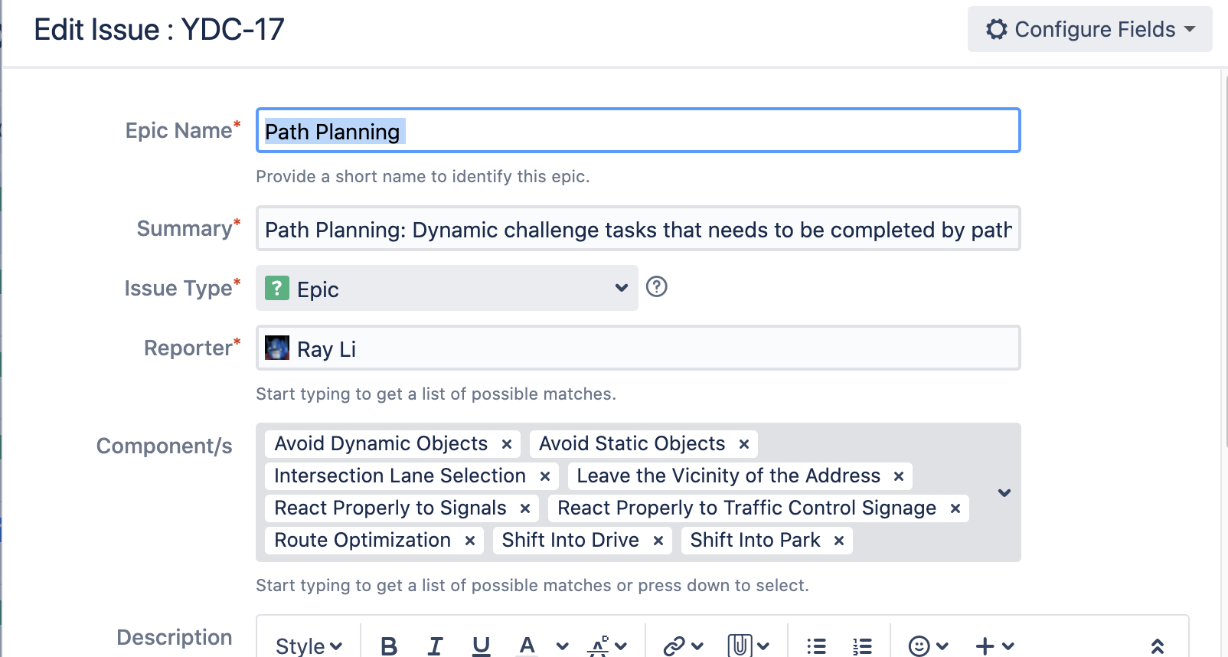Image resolution: width=1228 pixels, height=657 pixels.
Task: Toggle italic formatting
Action: 435,646
